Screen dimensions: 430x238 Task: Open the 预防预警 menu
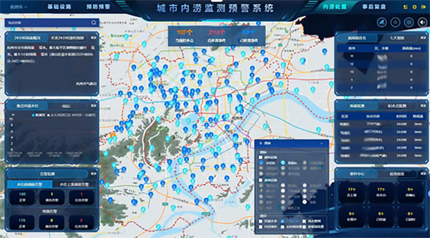pyautogui.click(x=98, y=7)
